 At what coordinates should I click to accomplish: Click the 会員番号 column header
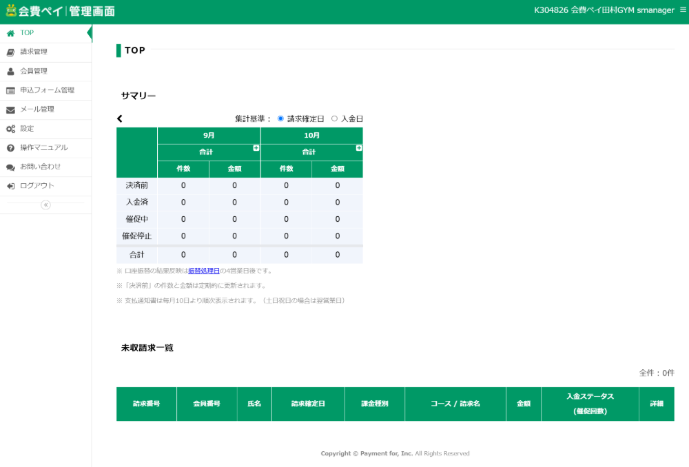tap(207, 404)
